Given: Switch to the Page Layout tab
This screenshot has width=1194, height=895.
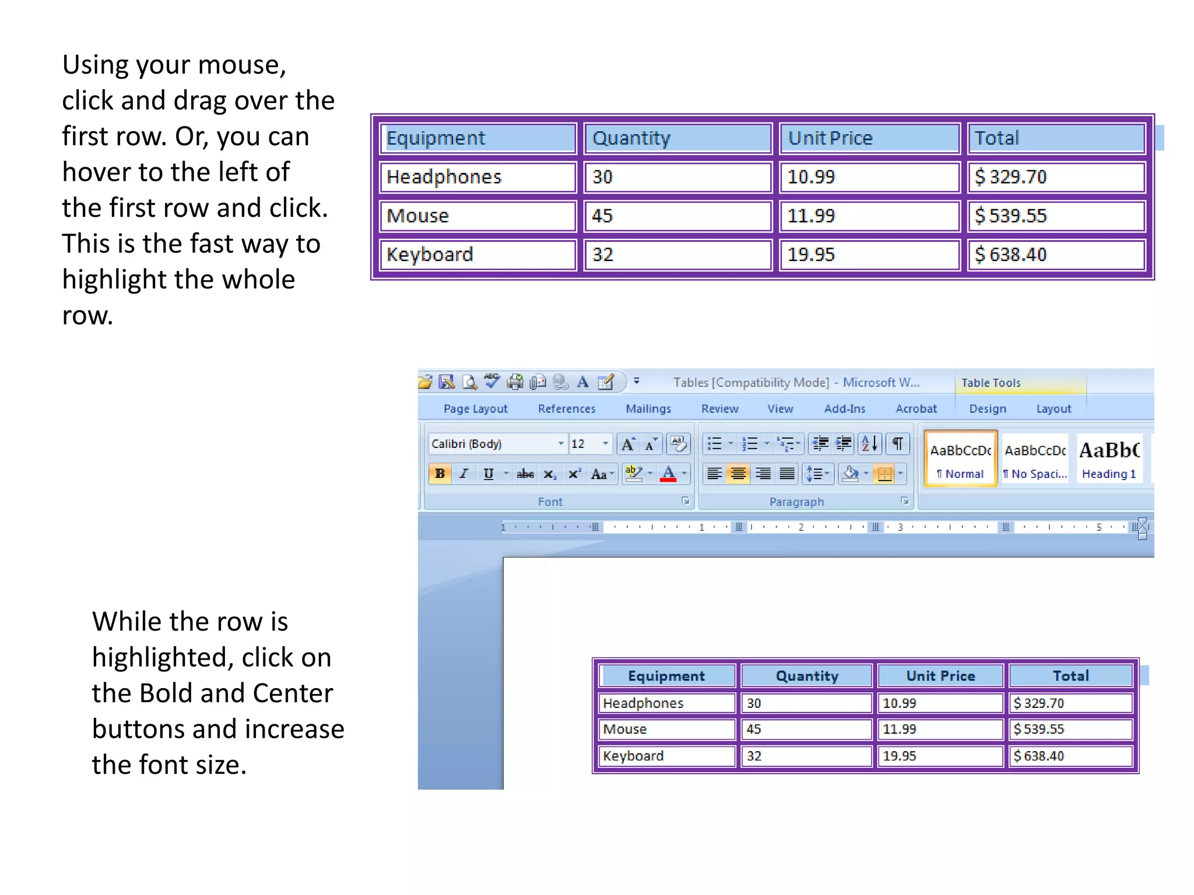Looking at the screenshot, I should click(x=475, y=408).
